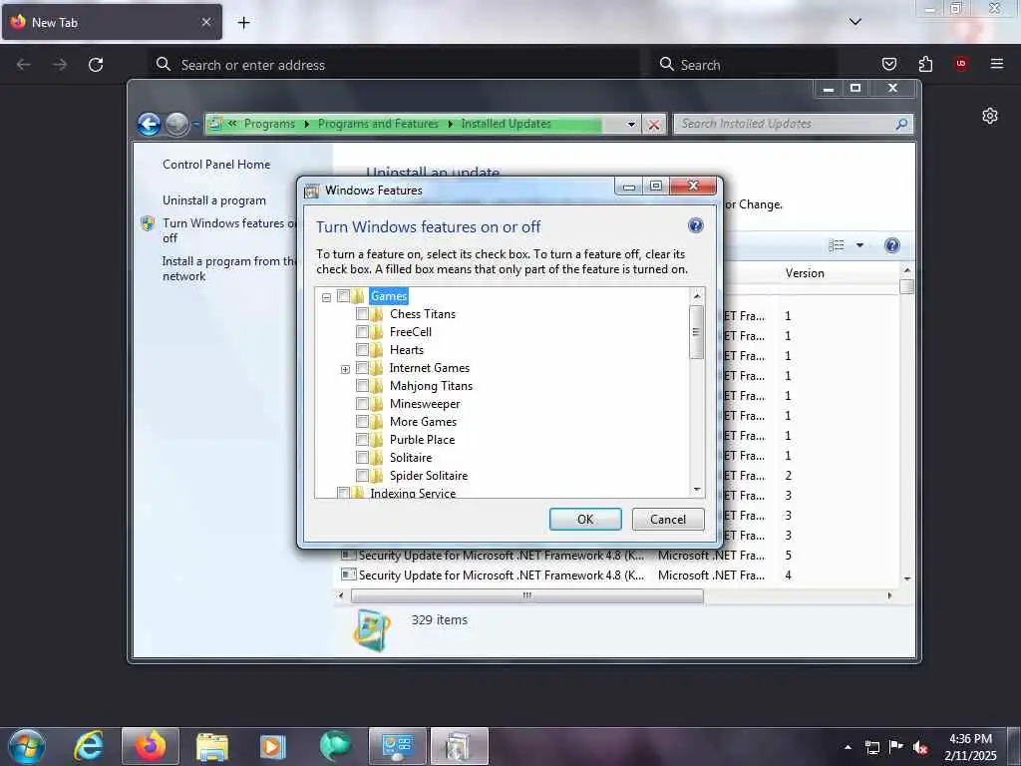Stop loading with the red X button
This screenshot has height=766, width=1021.
coord(654,124)
